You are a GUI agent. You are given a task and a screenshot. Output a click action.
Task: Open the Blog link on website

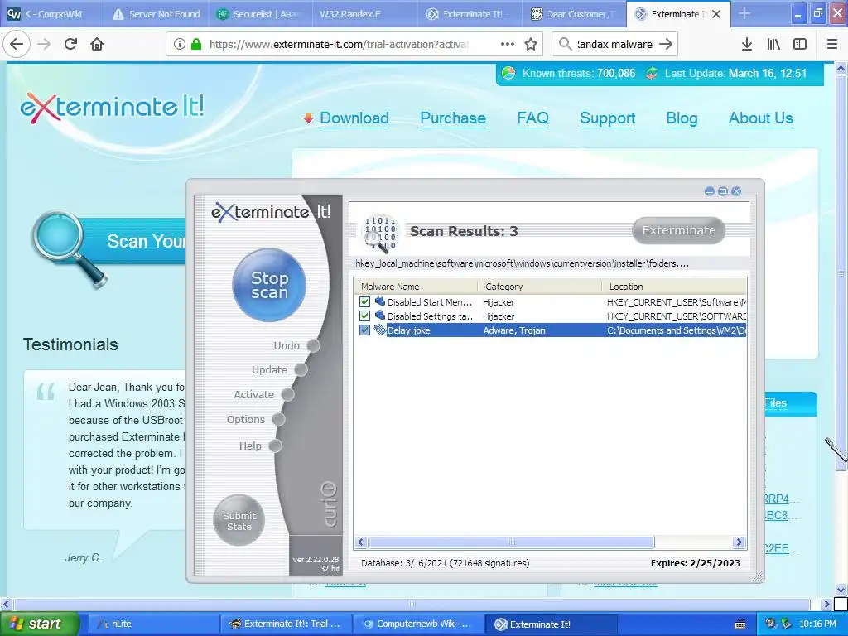(682, 118)
